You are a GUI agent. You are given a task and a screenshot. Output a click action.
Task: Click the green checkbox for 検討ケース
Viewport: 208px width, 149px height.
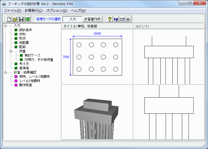pyautogui.click(x=21, y=55)
